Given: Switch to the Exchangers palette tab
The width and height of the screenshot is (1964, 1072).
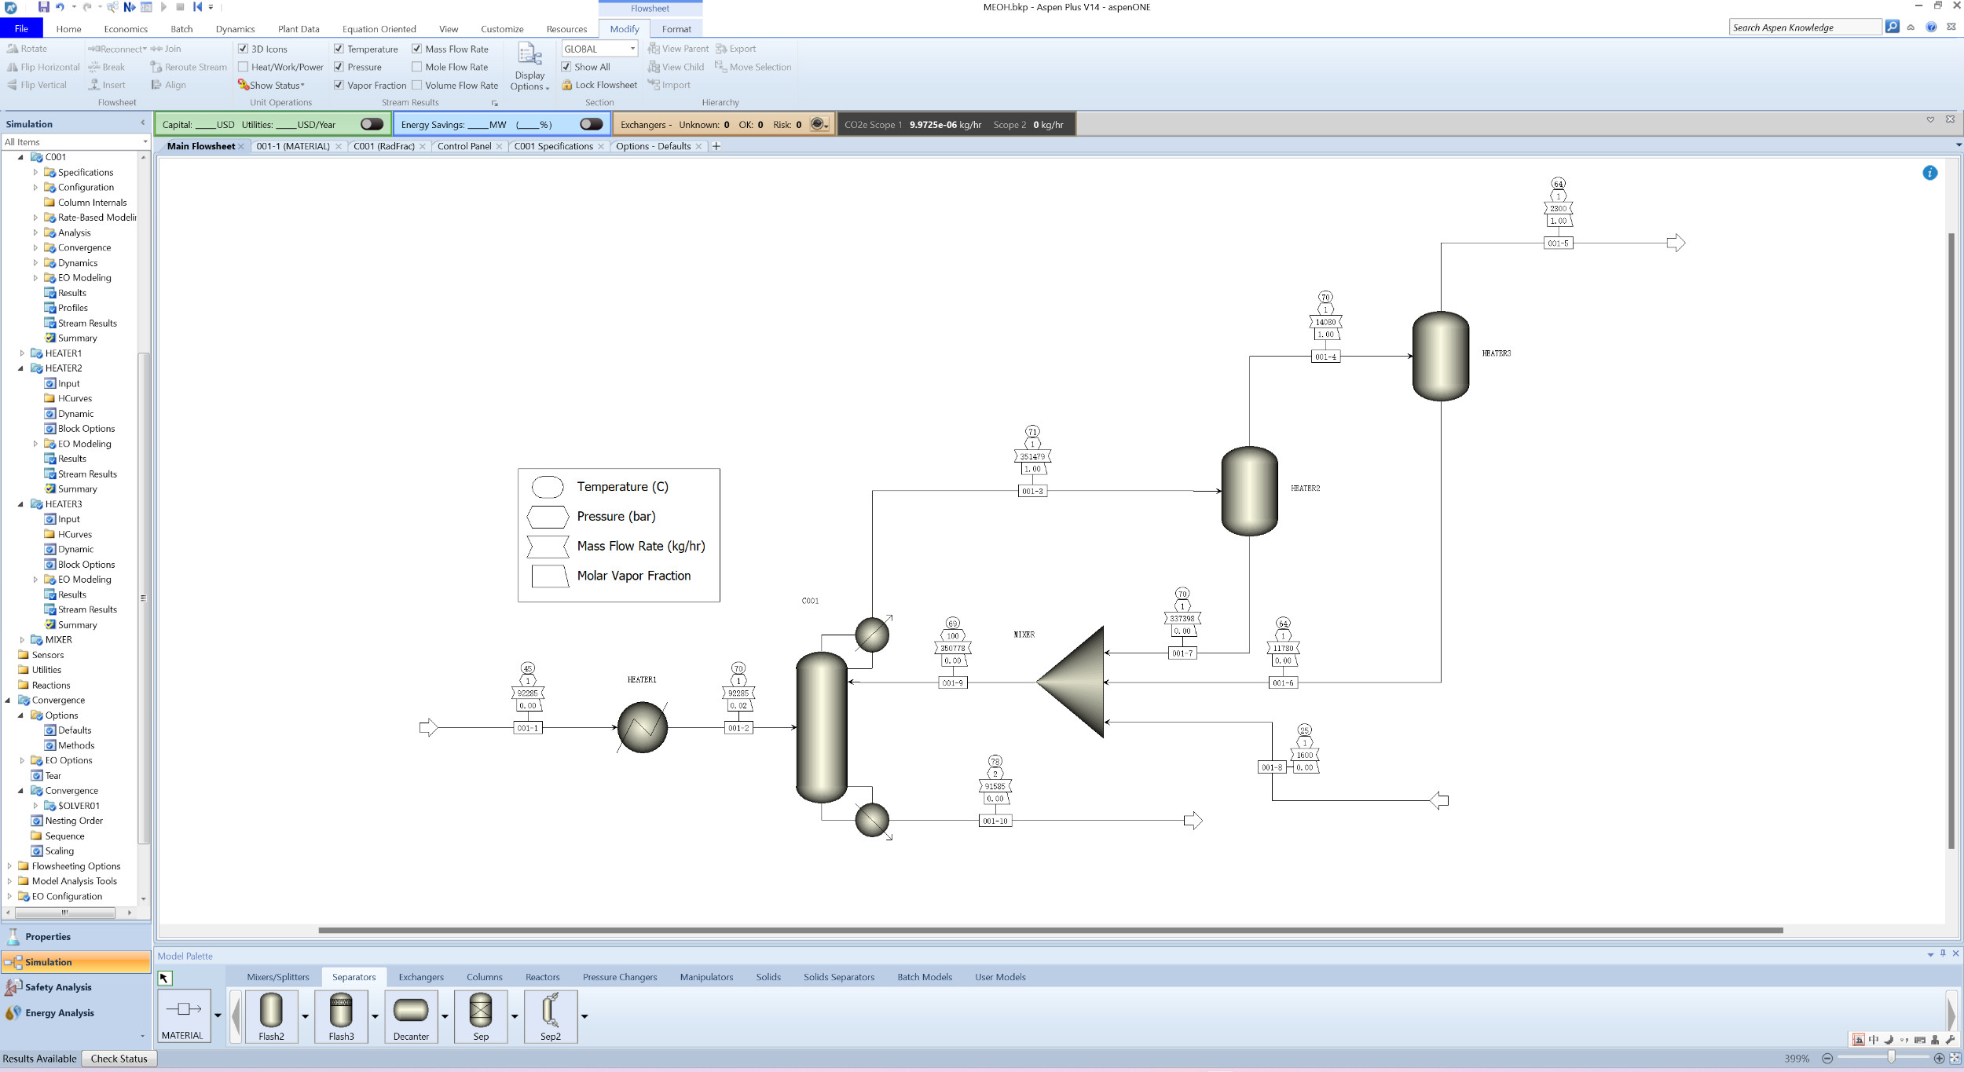Looking at the screenshot, I should 421,977.
